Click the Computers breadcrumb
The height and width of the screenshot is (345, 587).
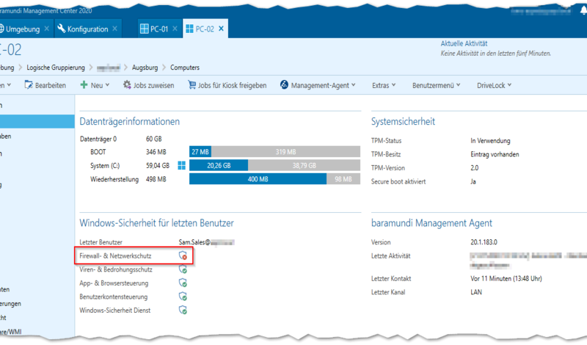(x=185, y=68)
